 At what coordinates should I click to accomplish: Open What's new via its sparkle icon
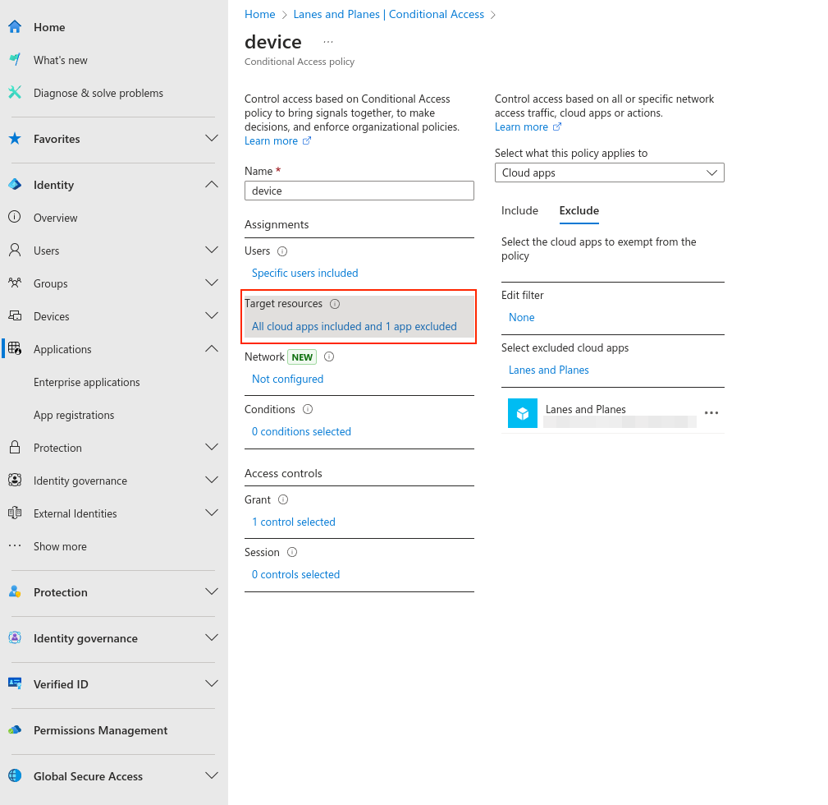click(15, 59)
